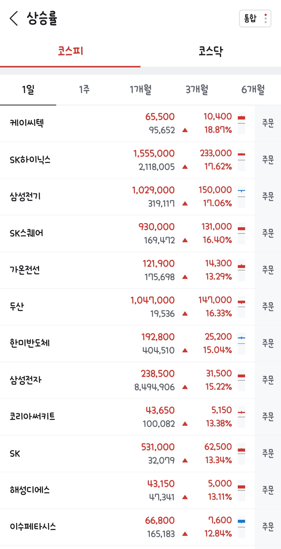Switch to the 코스닥 tab
This screenshot has height=549, width=281.
click(211, 51)
